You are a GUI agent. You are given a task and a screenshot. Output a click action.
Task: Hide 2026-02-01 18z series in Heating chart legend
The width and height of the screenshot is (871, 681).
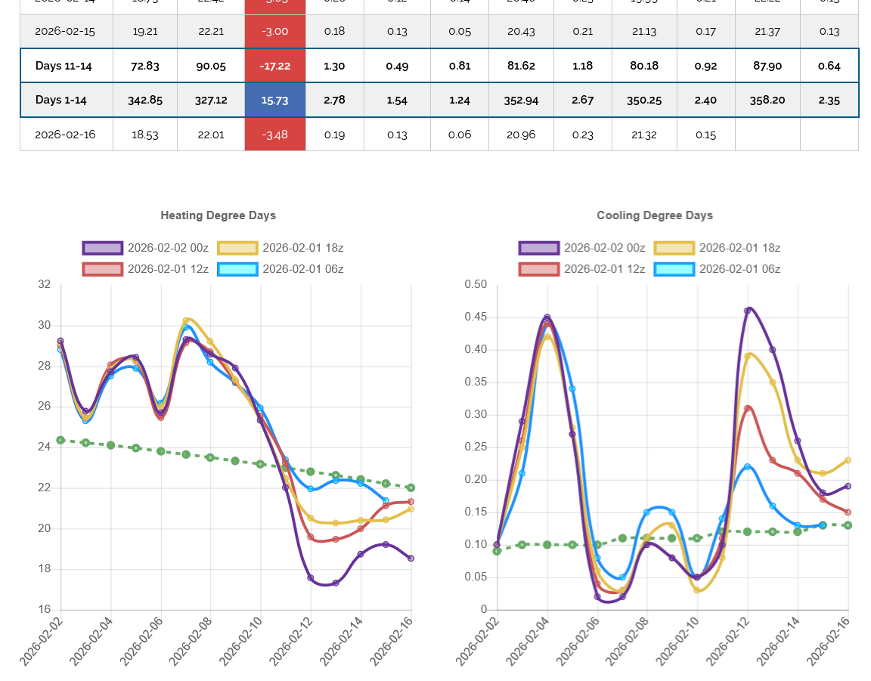[302, 248]
